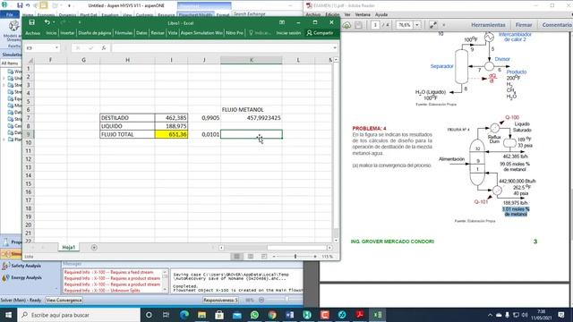Click Iniciar sesión in Excel
The width and height of the screenshot is (573, 322).
(x=288, y=33)
